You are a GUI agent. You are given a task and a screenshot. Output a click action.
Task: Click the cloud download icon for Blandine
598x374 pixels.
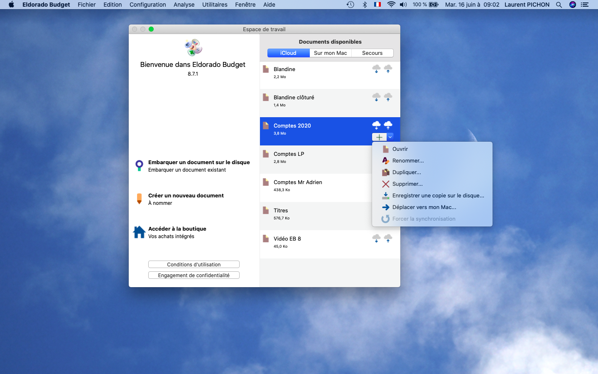[376, 69]
